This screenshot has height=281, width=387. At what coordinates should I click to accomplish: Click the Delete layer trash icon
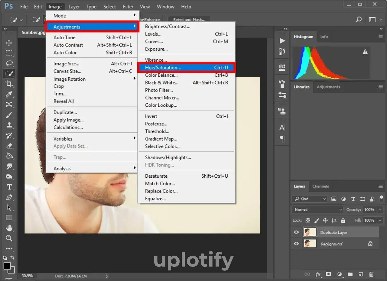(371, 274)
